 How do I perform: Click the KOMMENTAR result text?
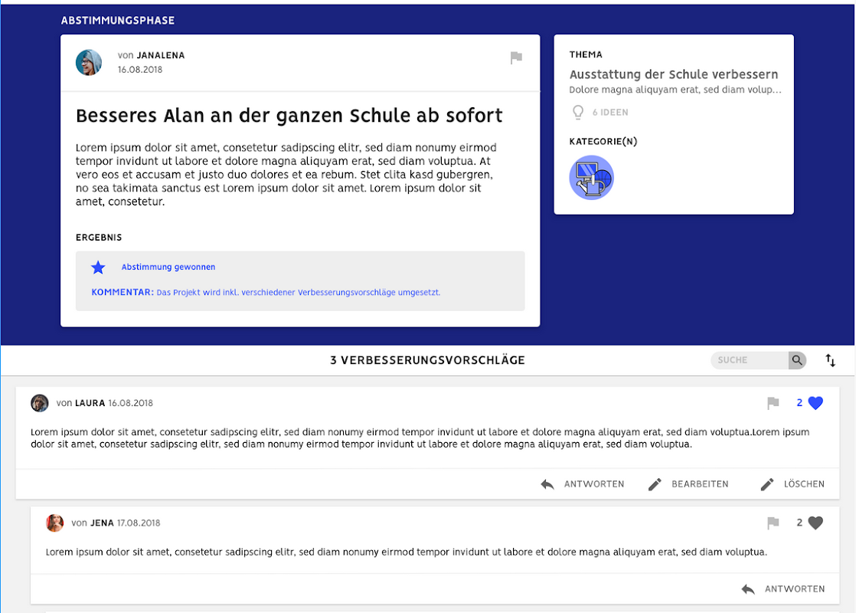[266, 292]
